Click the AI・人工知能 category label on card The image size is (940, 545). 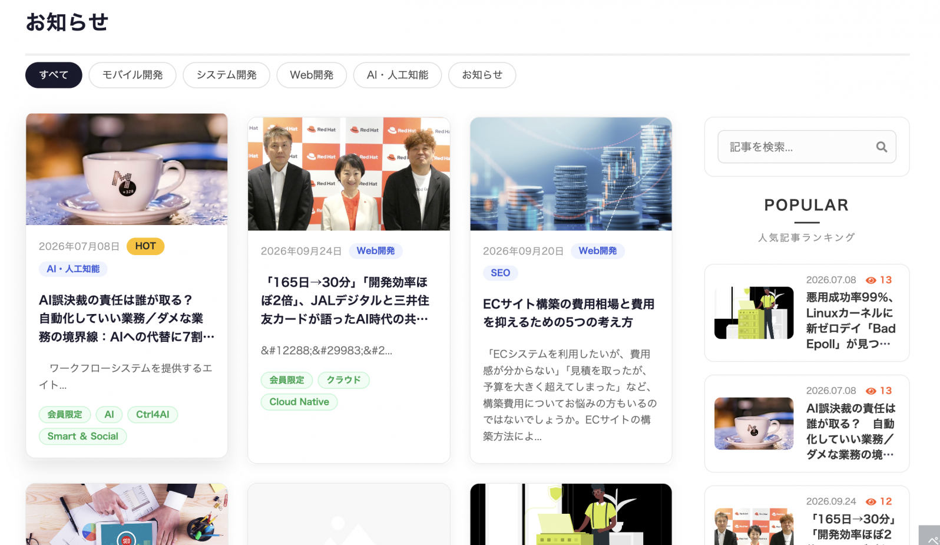[73, 269]
